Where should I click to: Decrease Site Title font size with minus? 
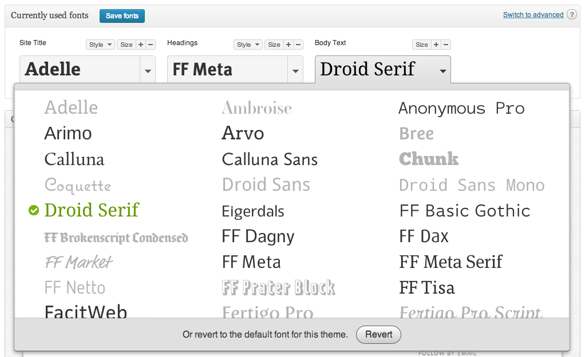point(151,45)
